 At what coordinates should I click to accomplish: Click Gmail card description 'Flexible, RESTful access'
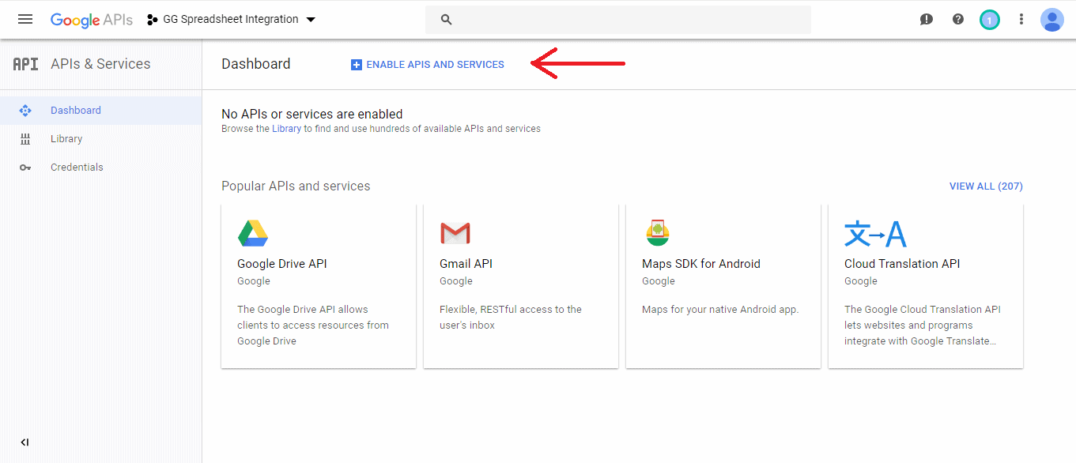click(x=511, y=318)
